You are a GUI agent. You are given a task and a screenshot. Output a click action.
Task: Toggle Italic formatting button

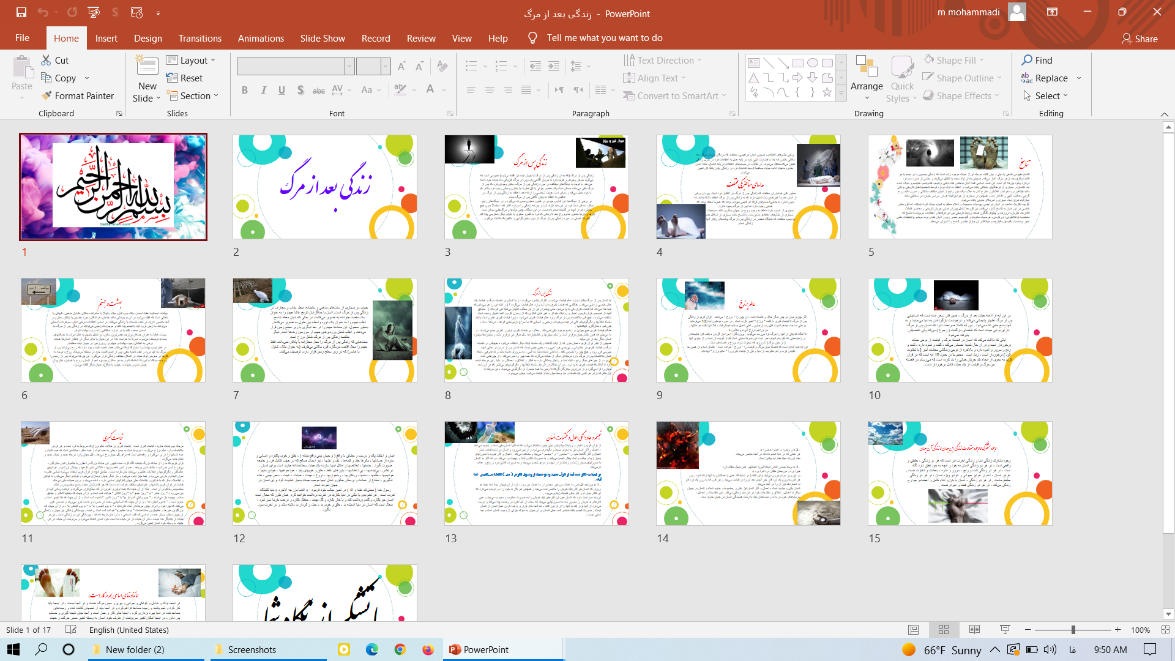click(263, 90)
